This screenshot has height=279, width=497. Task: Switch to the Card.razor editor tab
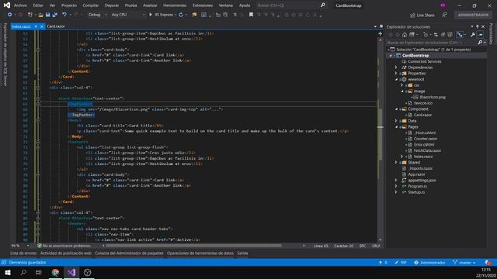coord(56,26)
